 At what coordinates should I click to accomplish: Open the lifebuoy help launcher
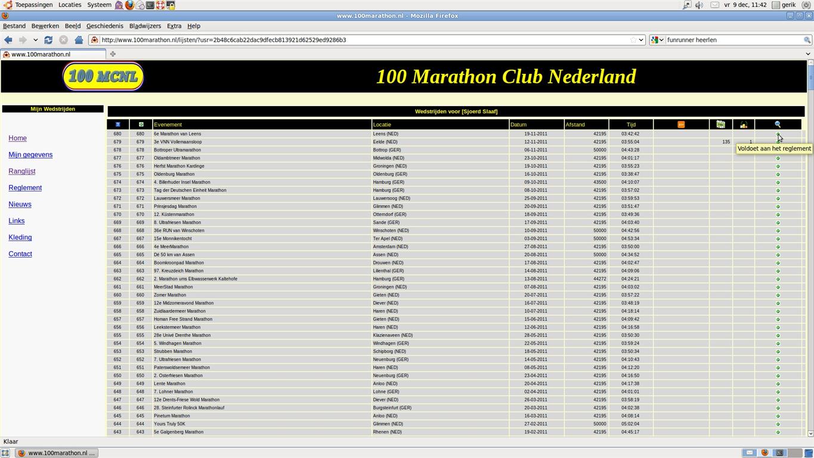160,5
